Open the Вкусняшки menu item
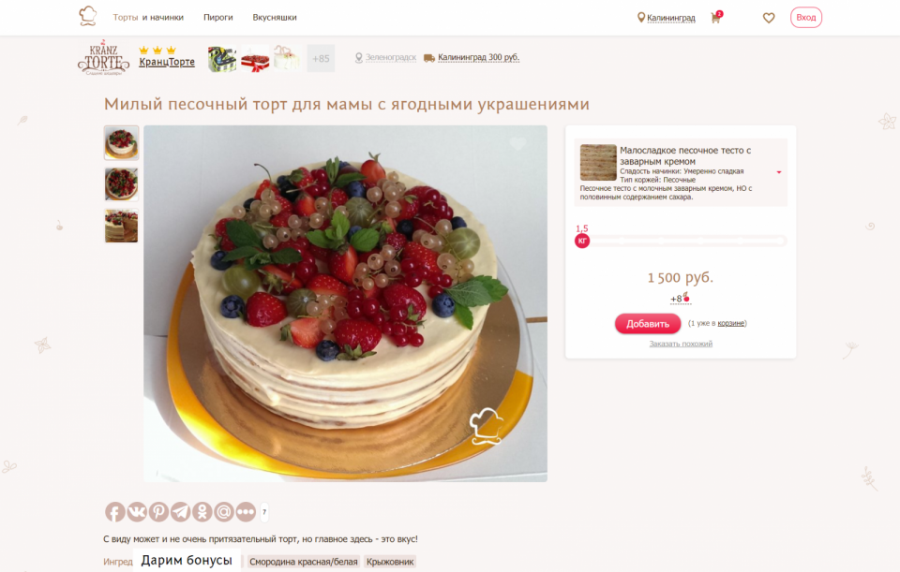This screenshot has height=572, width=900. click(275, 17)
